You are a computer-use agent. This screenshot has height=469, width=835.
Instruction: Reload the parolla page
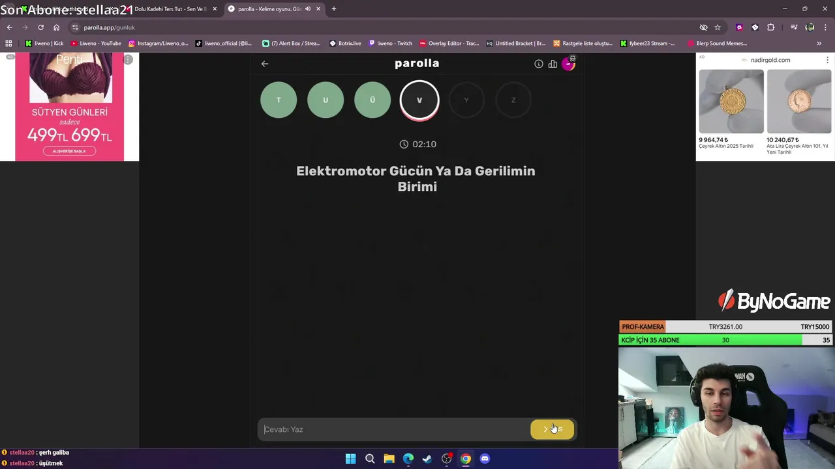(x=40, y=27)
